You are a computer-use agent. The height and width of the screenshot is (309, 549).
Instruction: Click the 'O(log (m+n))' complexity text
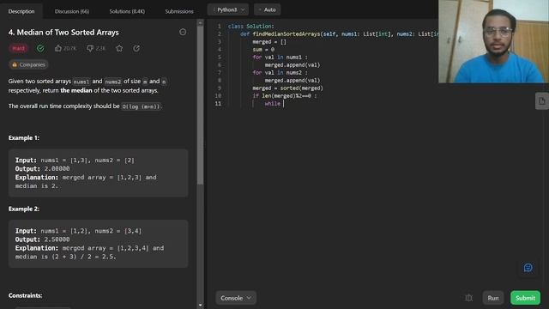(x=141, y=106)
